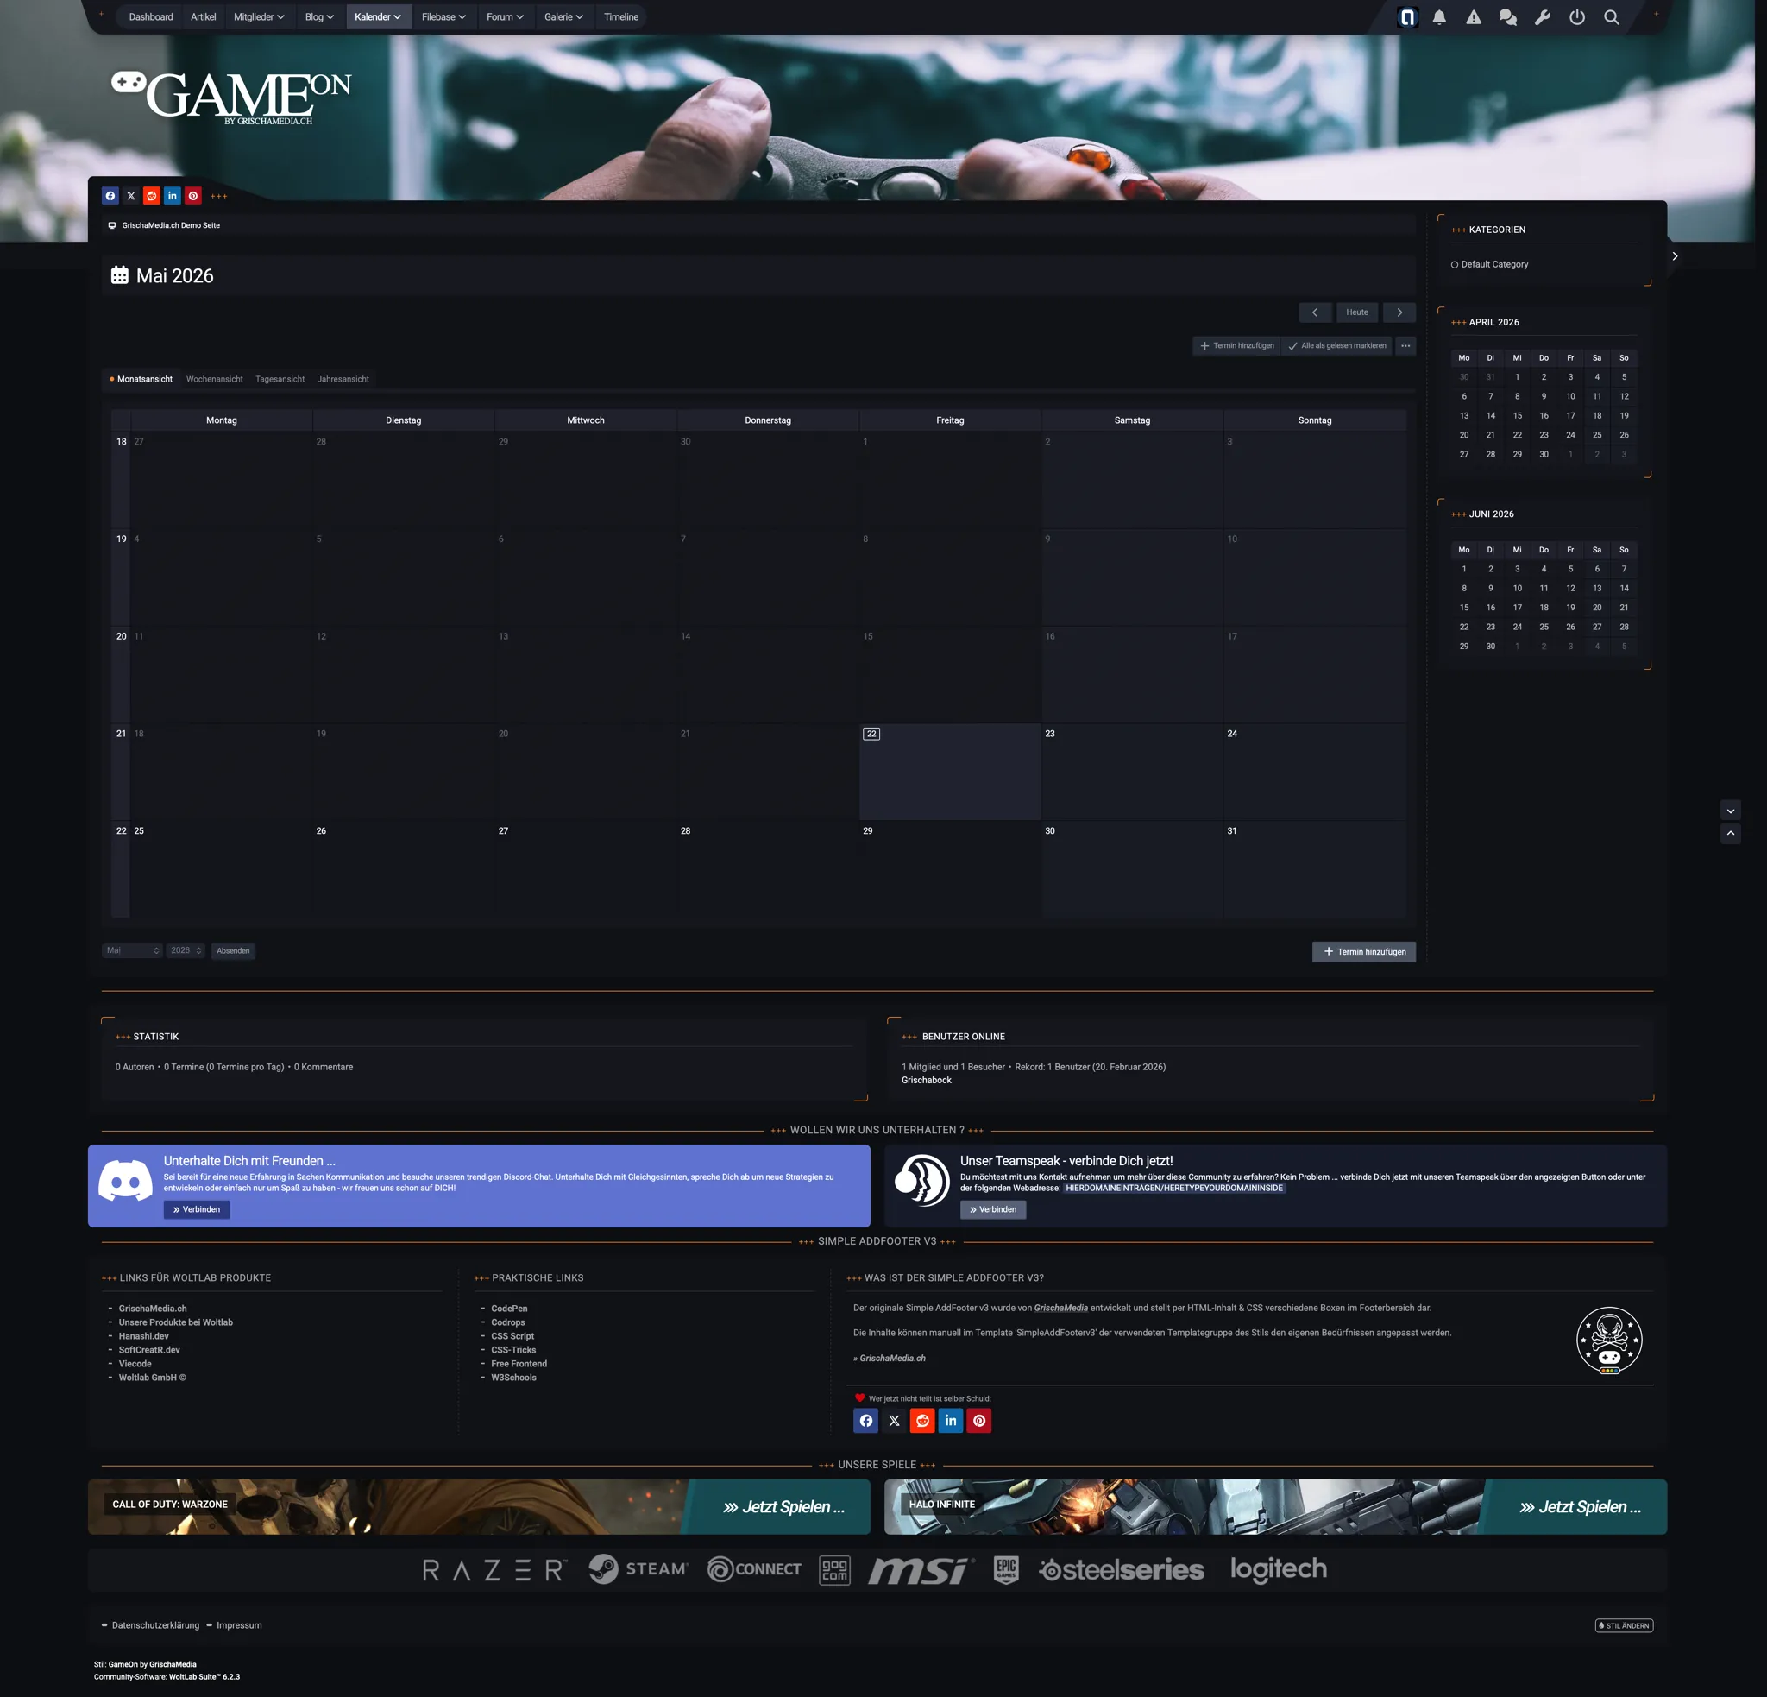
Task: Expand the Filebase menu
Action: tap(443, 17)
